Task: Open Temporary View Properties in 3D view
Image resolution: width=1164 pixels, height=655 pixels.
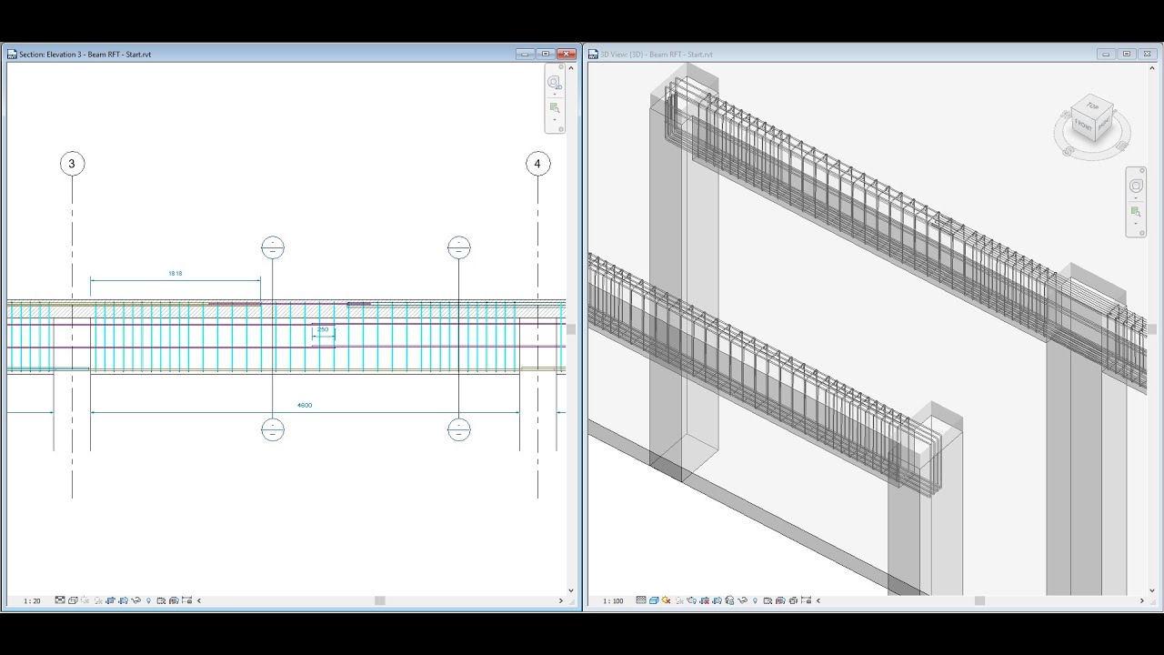Action: click(768, 600)
